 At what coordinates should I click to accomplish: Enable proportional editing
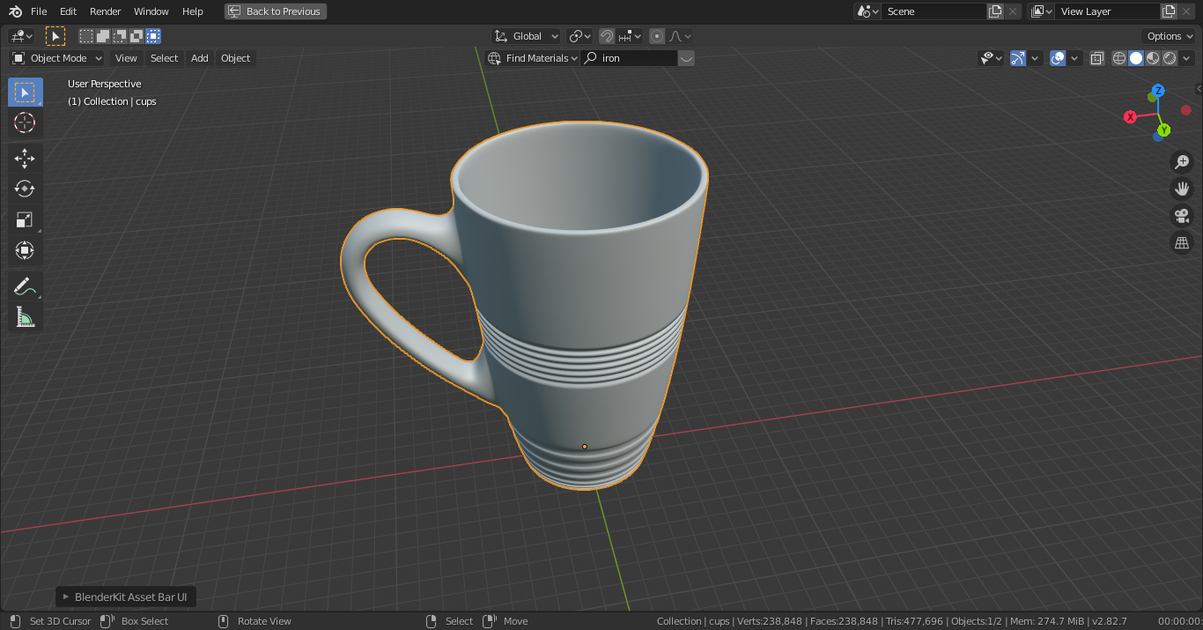[x=656, y=36]
